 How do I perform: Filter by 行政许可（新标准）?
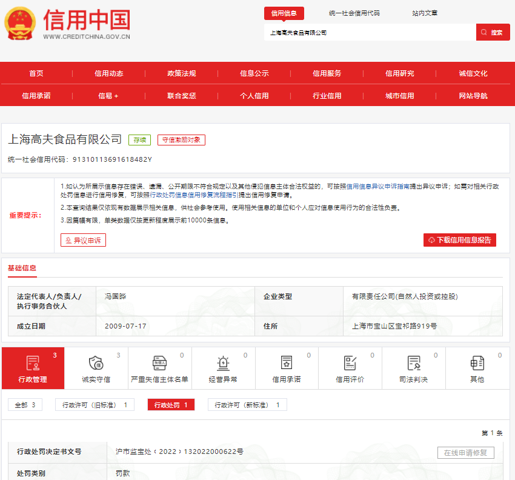click(247, 405)
